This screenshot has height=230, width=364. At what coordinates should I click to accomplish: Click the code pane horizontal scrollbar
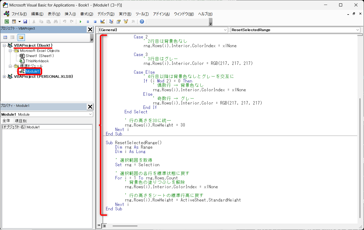[x=125, y=226]
